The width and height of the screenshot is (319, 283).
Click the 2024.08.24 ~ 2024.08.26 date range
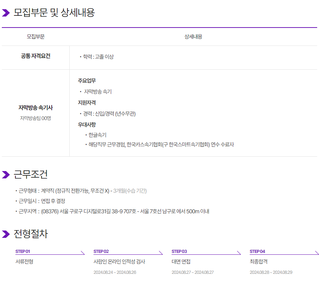tap(115, 272)
